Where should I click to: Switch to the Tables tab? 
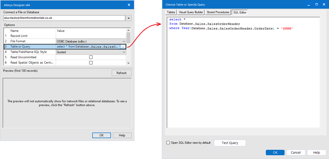(x=171, y=12)
